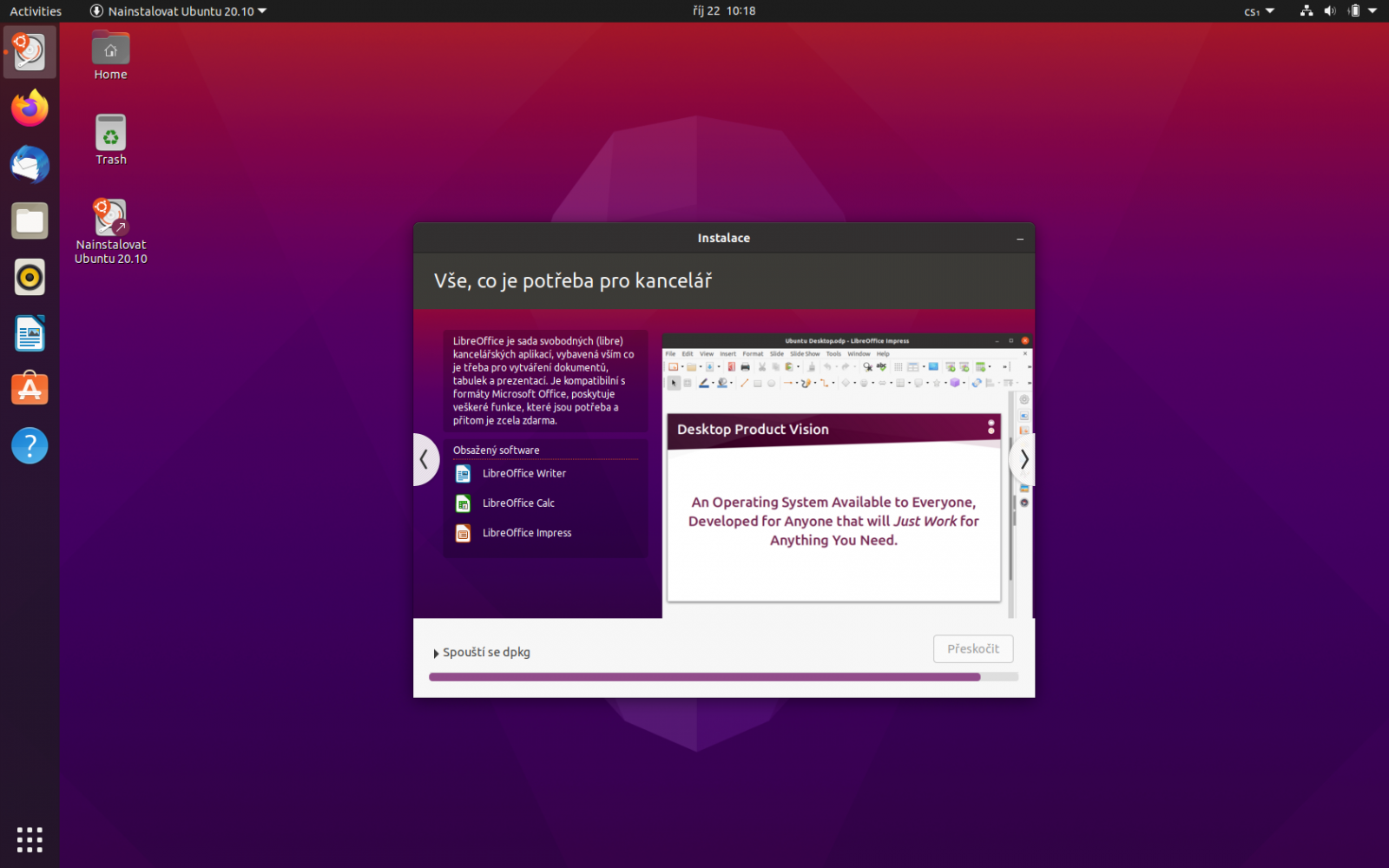Select the LibreOffice Calc entry in the list
Image resolution: width=1389 pixels, height=868 pixels.
(x=518, y=503)
